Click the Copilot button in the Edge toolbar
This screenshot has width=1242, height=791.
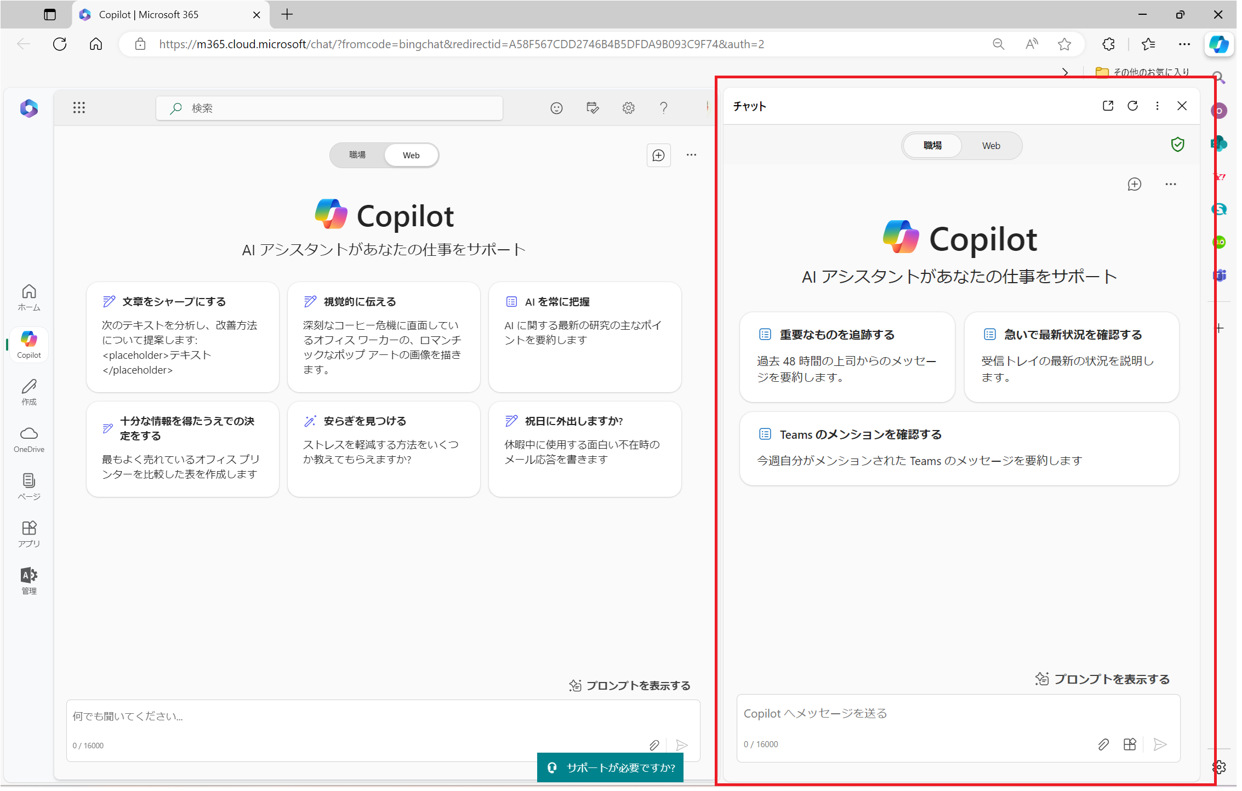(x=1218, y=44)
